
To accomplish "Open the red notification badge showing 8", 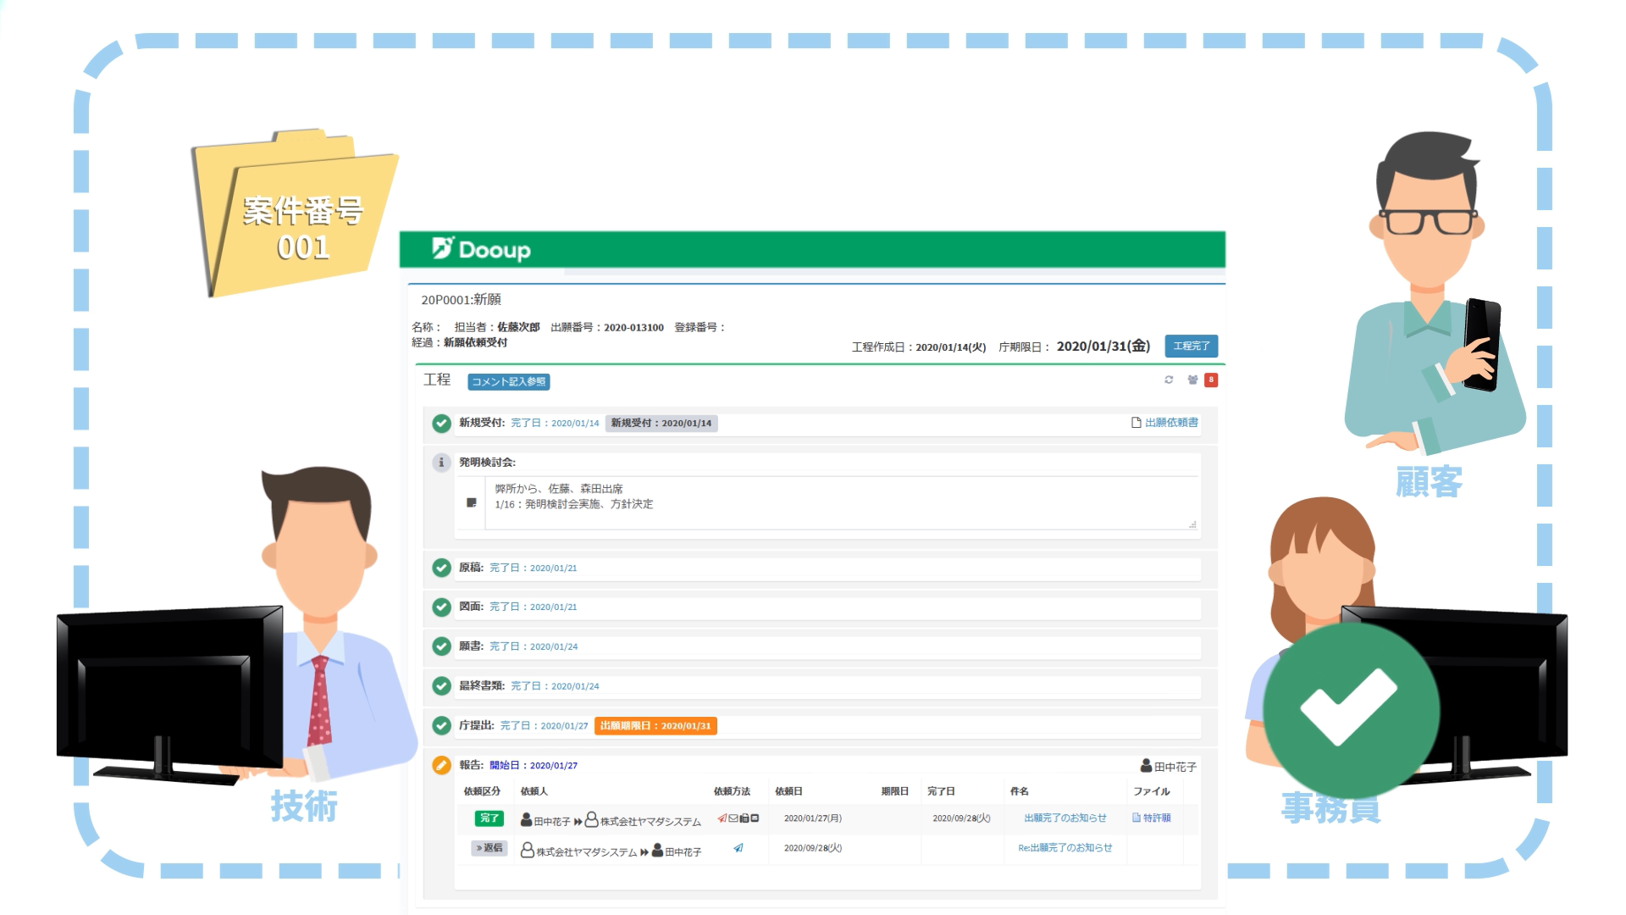I will click(x=1211, y=380).
